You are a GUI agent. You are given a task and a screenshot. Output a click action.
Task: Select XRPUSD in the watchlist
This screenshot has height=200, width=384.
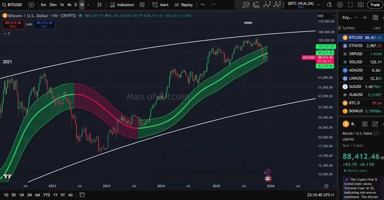point(361,54)
